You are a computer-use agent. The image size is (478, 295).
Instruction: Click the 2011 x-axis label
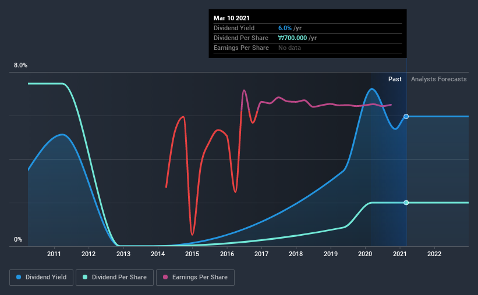[54, 254]
